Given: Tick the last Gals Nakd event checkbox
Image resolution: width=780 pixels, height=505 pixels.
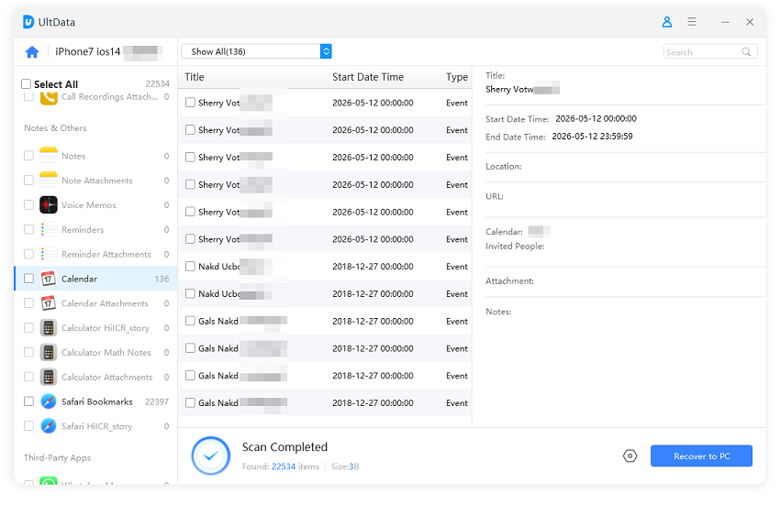Looking at the screenshot, I should [x=190, y=402].
